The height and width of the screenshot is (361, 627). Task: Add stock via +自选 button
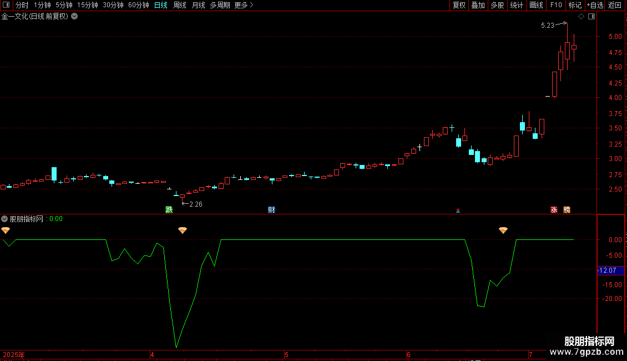pos(595,5)
